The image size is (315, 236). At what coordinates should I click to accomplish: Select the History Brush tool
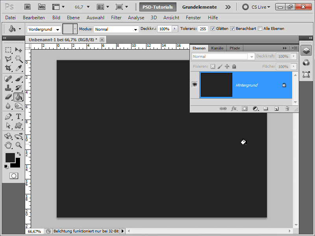19,88
